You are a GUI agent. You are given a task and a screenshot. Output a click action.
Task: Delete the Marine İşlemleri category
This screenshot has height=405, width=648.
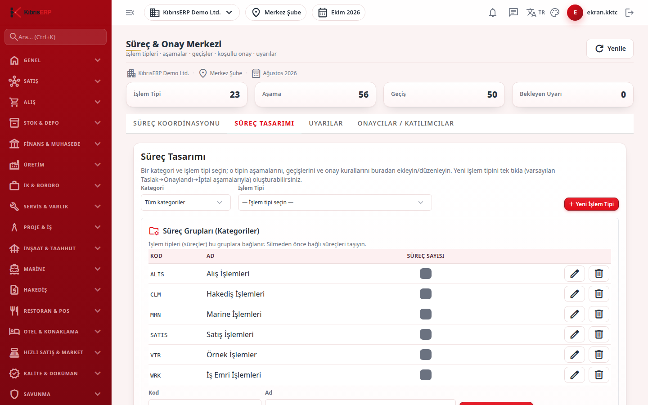[599, 314]
